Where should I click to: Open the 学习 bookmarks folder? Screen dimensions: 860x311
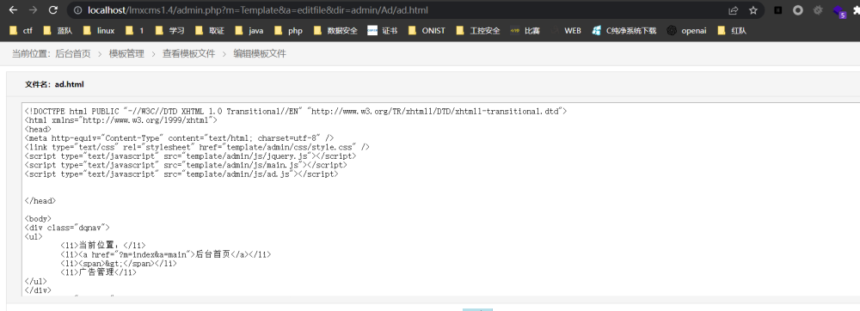point(169,31)
